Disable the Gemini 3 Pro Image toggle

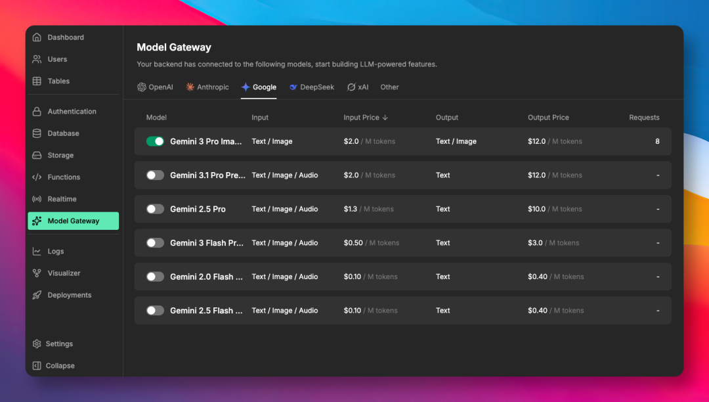[x=155, y=141]
